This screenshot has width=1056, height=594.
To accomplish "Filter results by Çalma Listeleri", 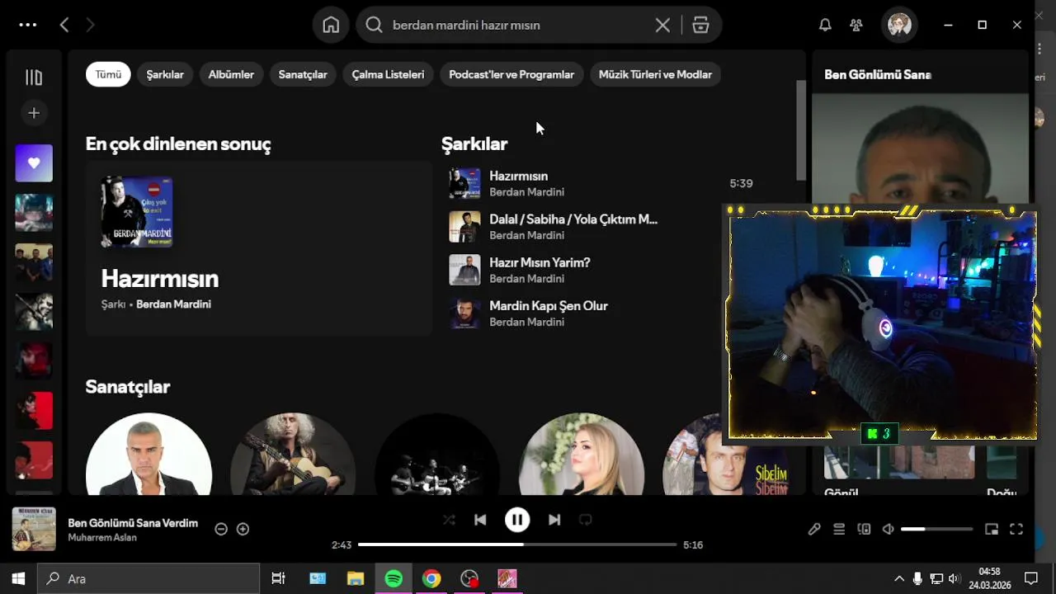I will (388, 74).
